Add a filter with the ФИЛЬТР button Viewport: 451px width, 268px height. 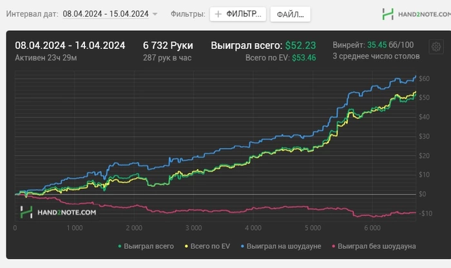click(x=238, y=14)
